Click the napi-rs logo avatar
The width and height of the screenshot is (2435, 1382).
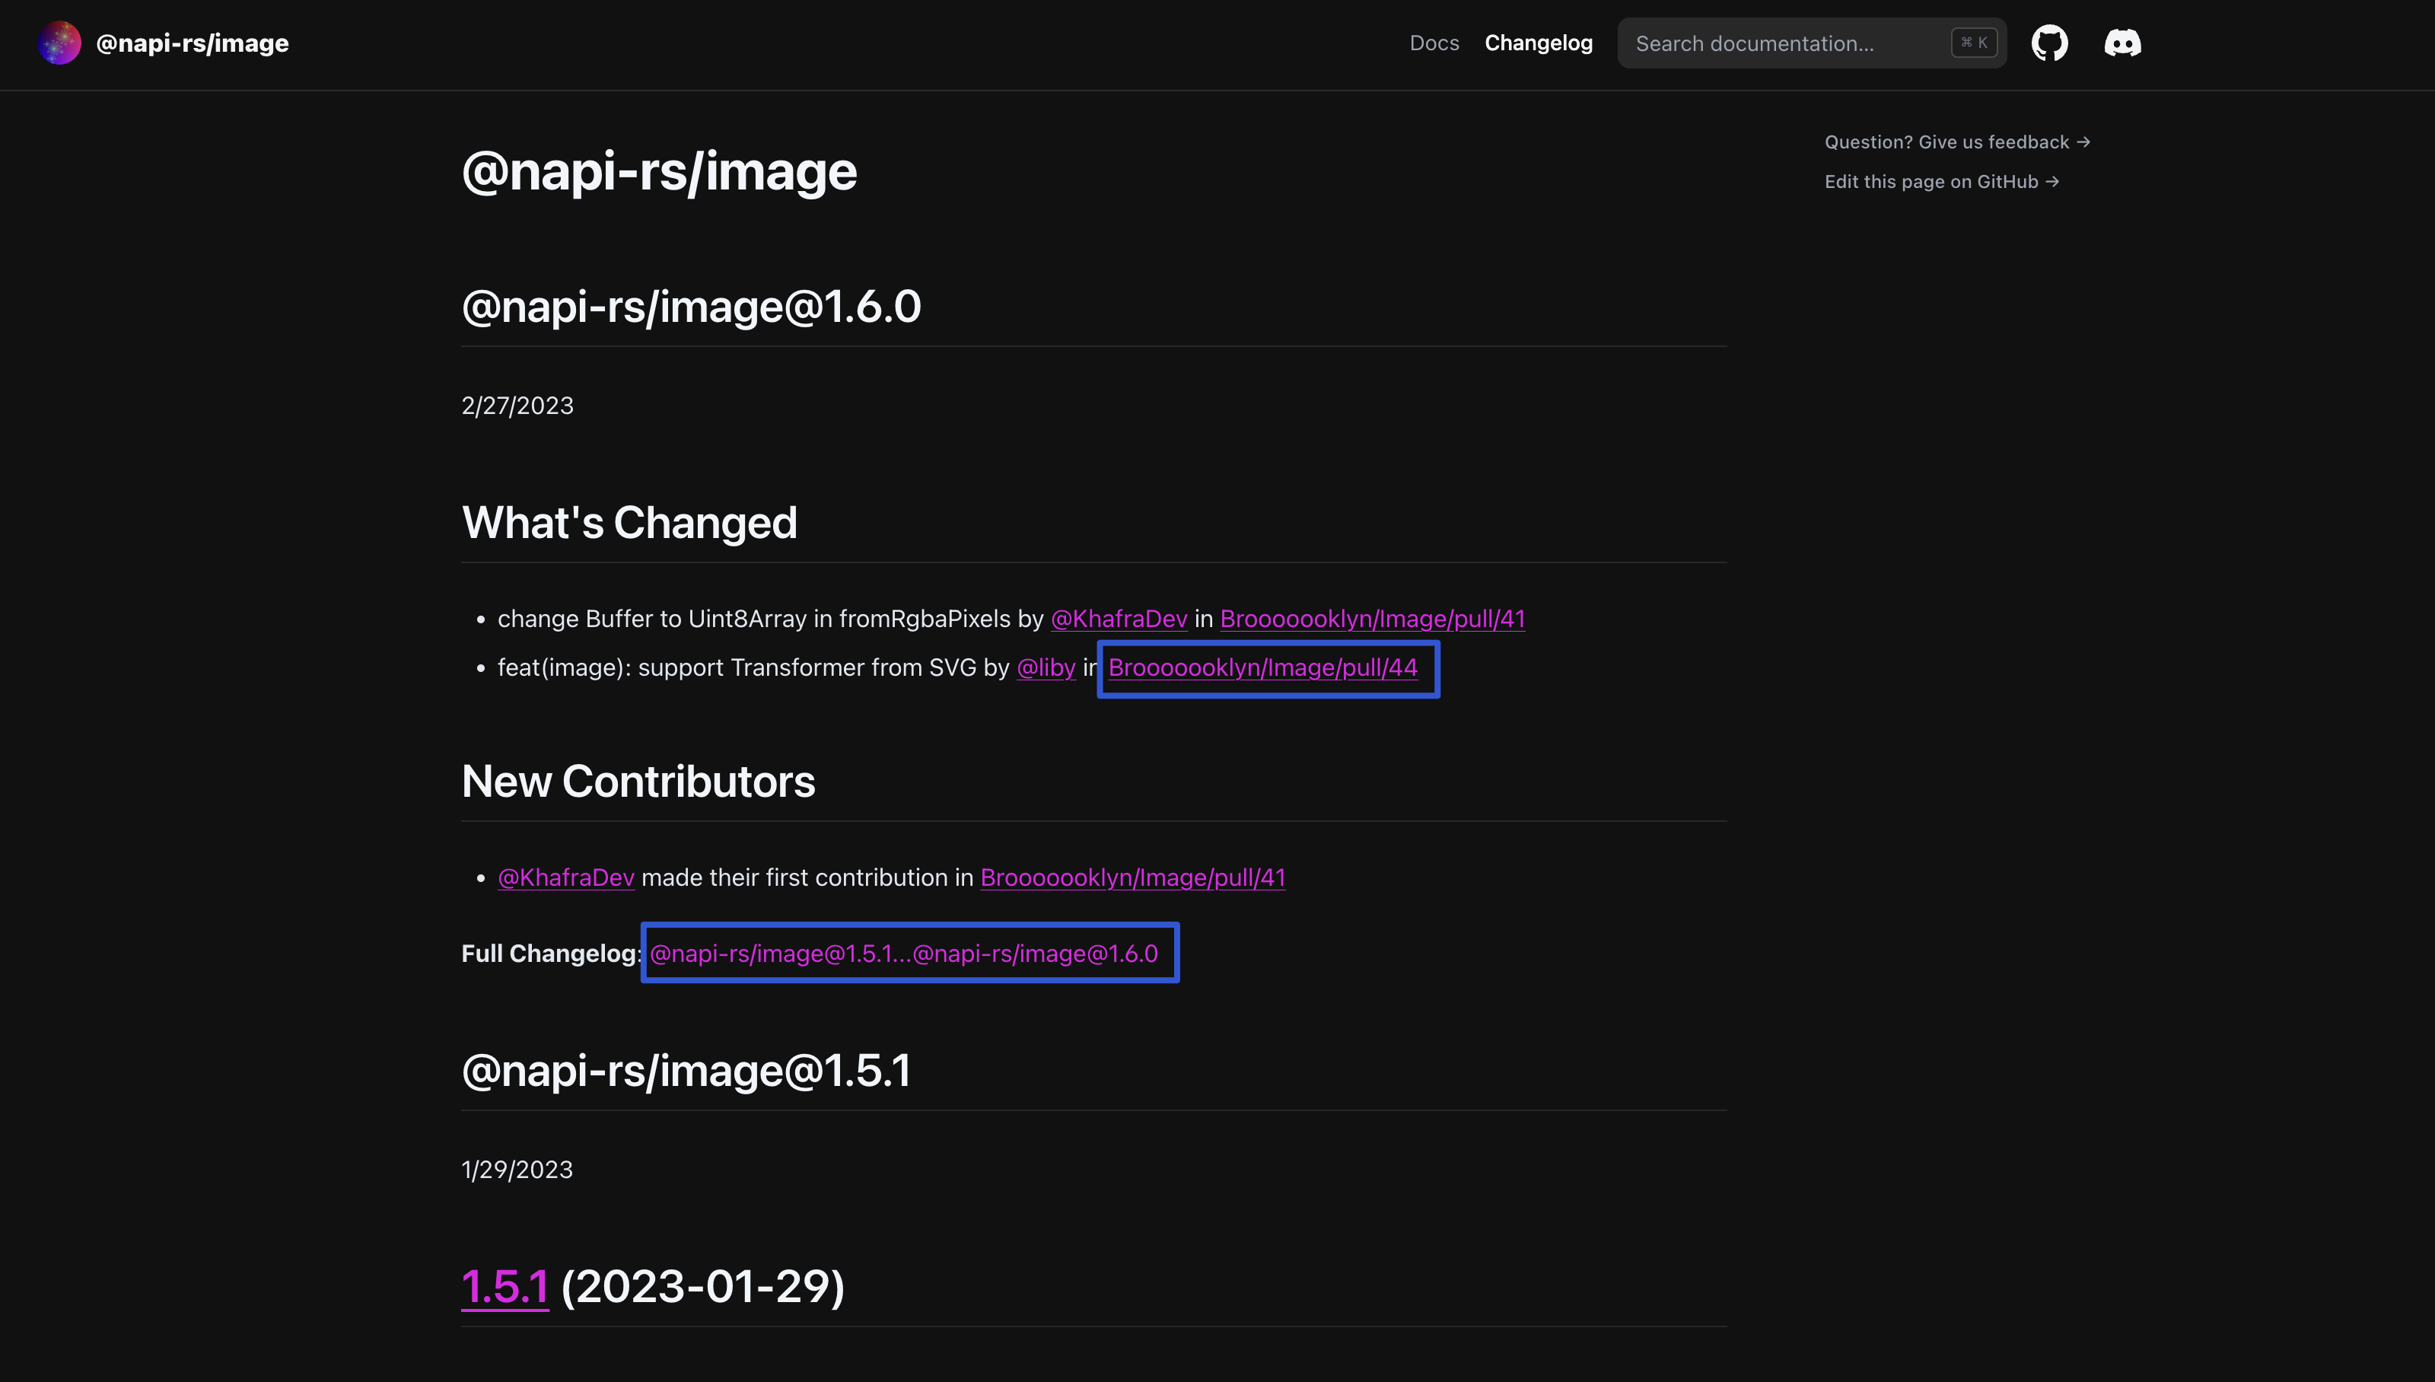point(59,43)
